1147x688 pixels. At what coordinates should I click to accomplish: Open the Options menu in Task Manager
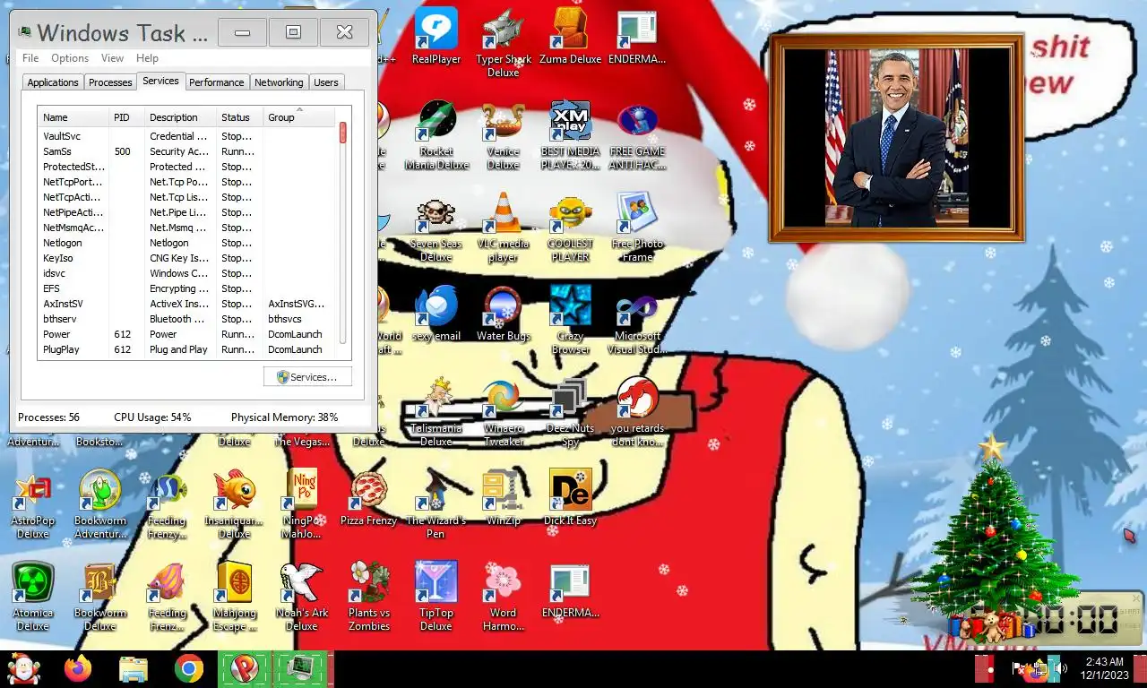(70, 58)
